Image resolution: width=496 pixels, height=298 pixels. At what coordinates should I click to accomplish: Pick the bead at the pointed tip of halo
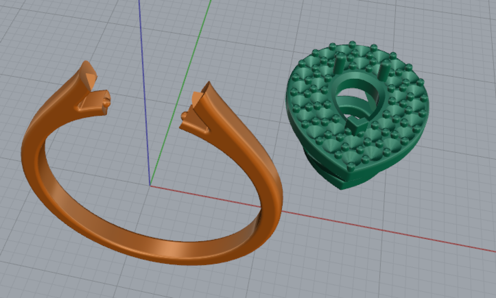click(351, 167)
